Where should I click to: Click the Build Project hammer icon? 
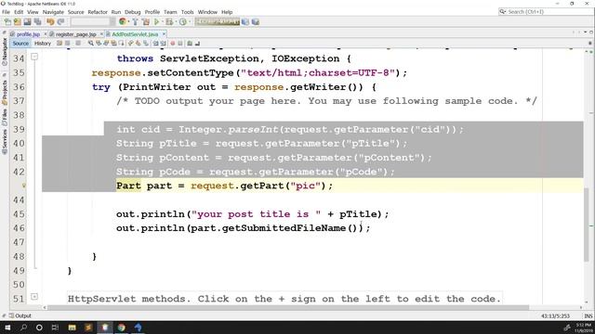click(135, 22)
